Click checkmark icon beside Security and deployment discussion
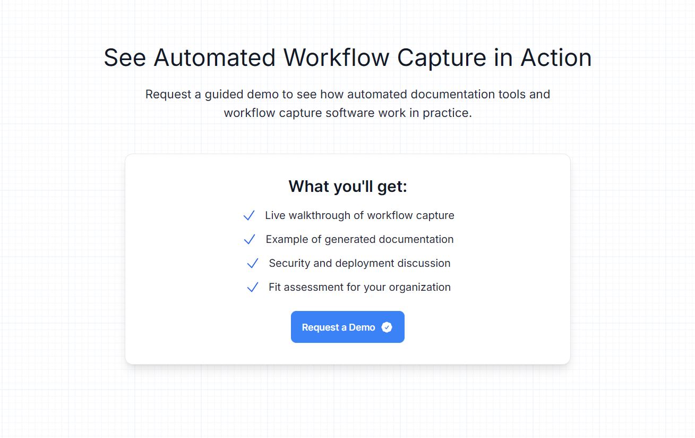The image size is (695, 438). tap(253, 264)
